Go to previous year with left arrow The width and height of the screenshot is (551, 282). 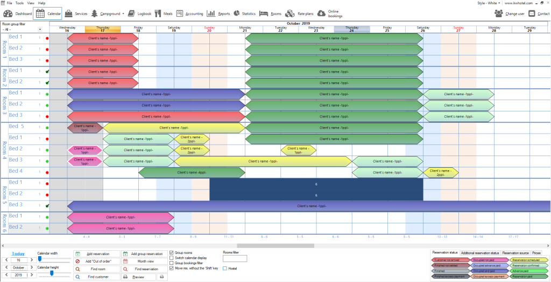[5, 276]
